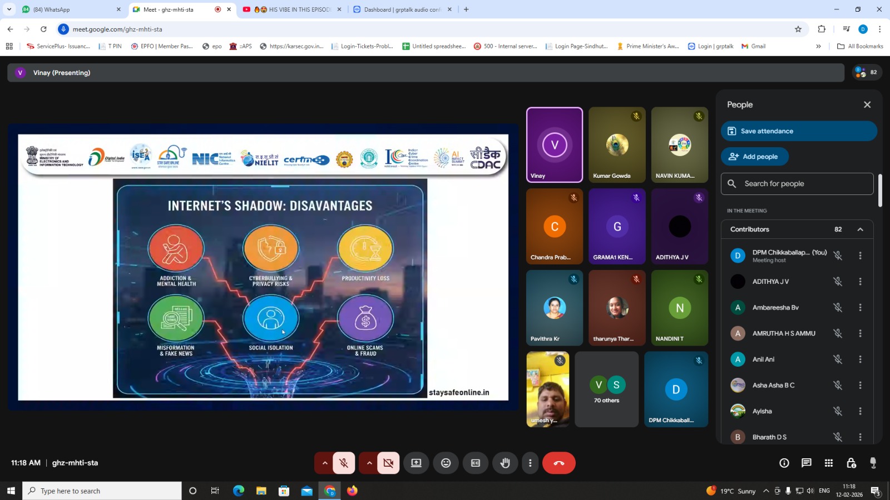Mute ADITHYA J V in the people list

(837, 282)
